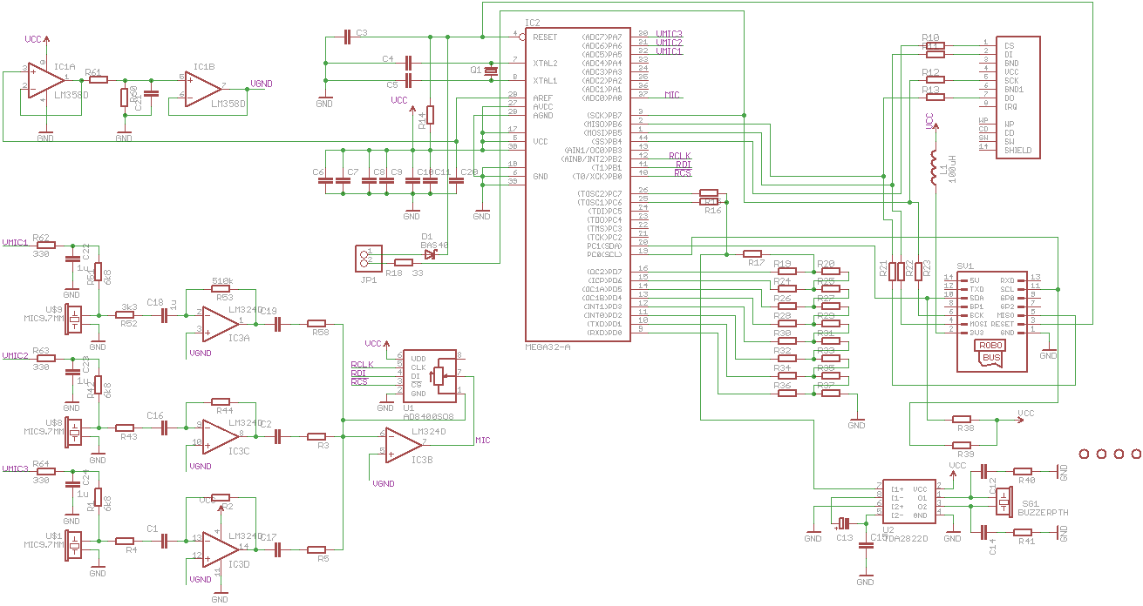Viewport: 1143px width, 606px height.
Task: Select the U2 TDA2822D amplifier chip
Action: click(x=908, y=502)
